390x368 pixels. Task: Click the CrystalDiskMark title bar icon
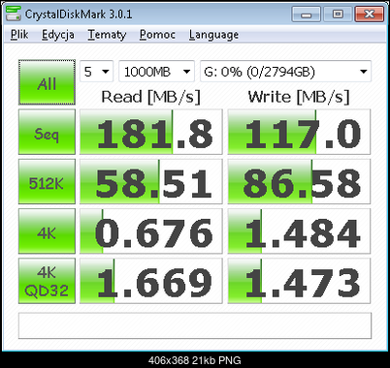tap(14, 14)
